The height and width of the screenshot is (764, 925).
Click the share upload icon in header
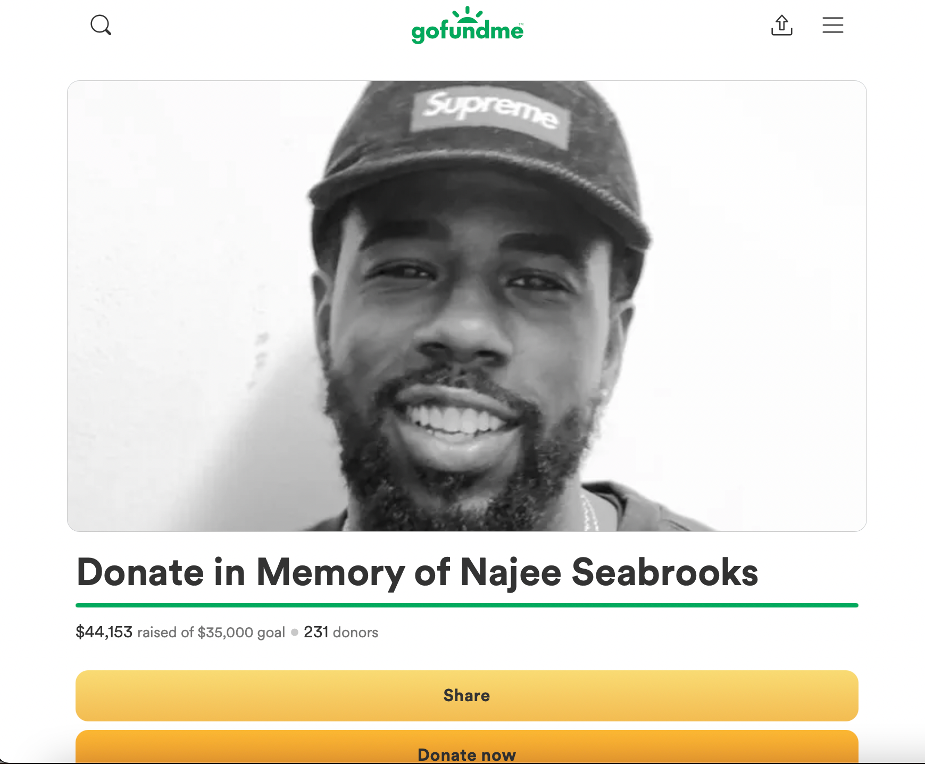(x=781, y=25)
